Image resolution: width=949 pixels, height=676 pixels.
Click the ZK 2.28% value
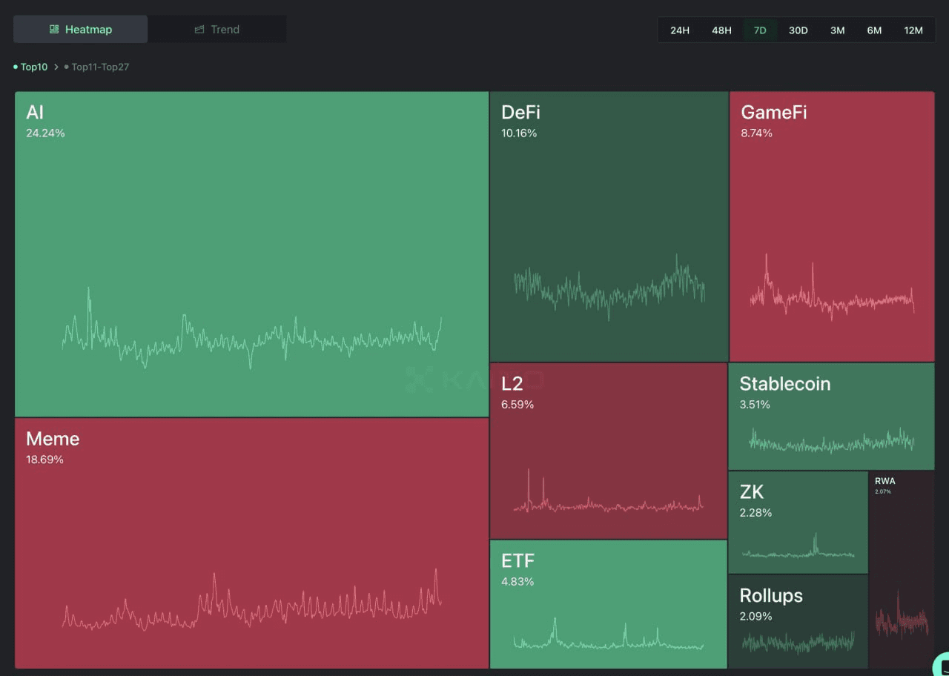point(755,513)
